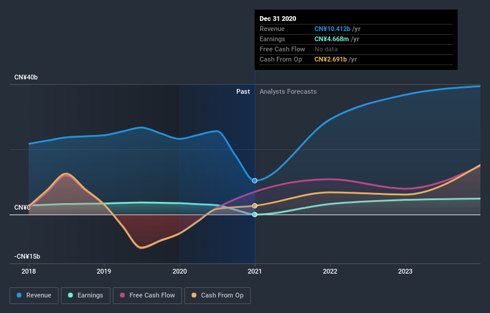This screenshot has width=490, height=313.
Task: Click the 2022 x-axis label
Action: click(x=330, y=271)
